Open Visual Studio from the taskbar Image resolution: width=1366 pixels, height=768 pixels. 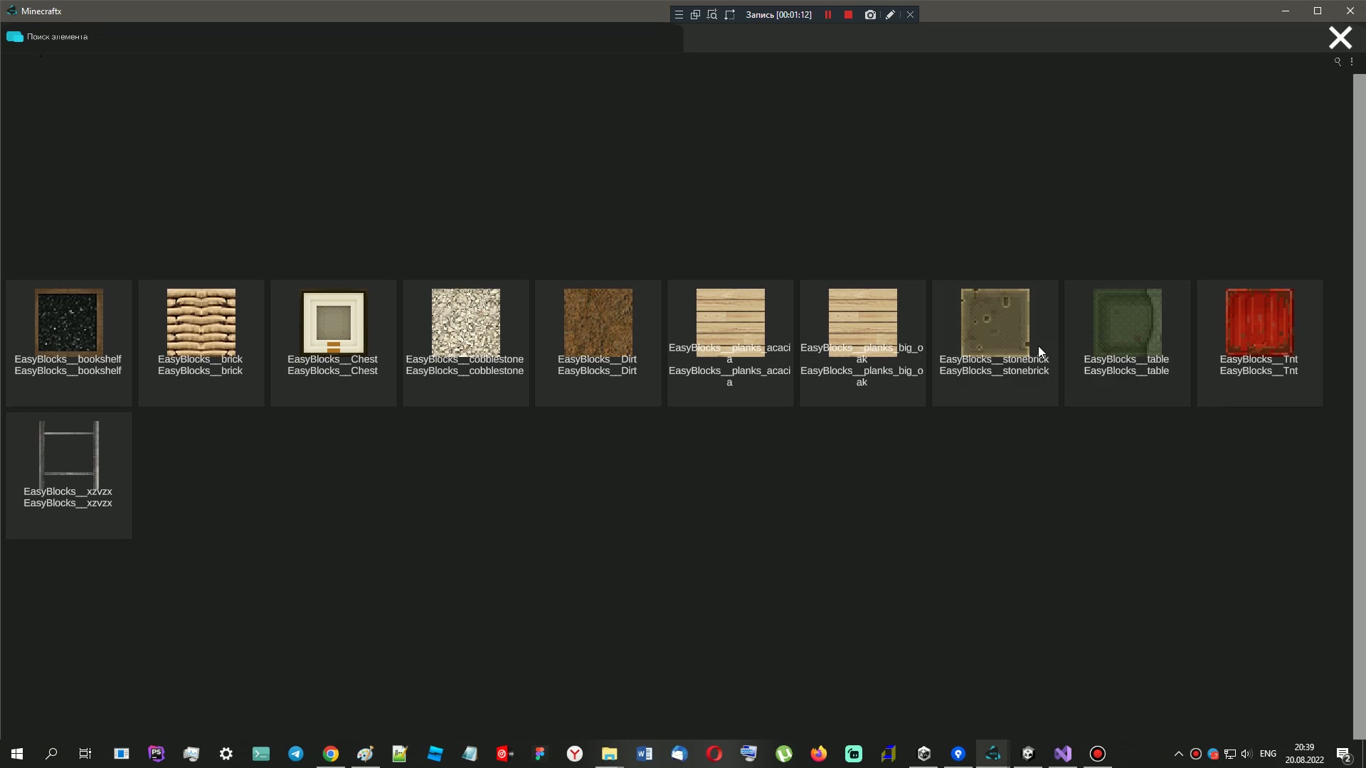click(1063, 754)
